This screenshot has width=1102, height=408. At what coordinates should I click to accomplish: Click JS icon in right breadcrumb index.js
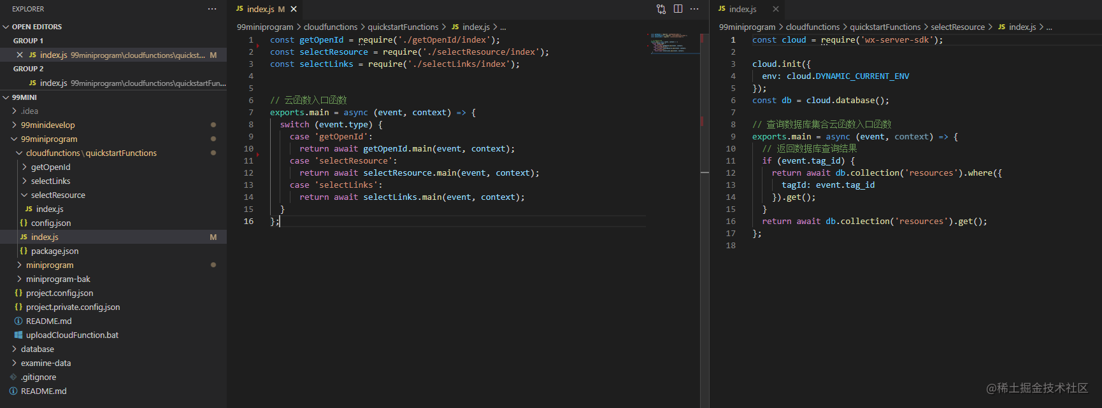1002,27
